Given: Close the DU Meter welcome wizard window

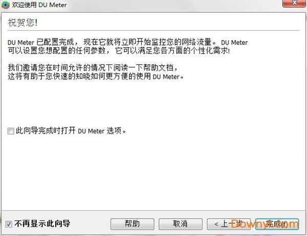Looking at the screenshot, I should coord(294,3).
